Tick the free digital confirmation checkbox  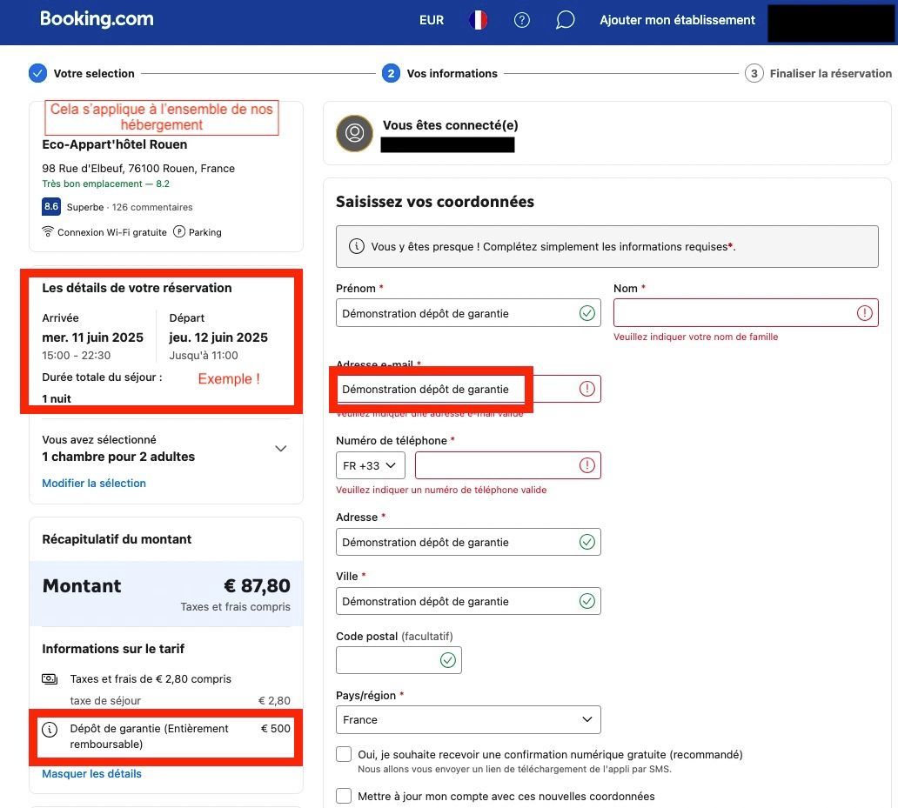344,754
